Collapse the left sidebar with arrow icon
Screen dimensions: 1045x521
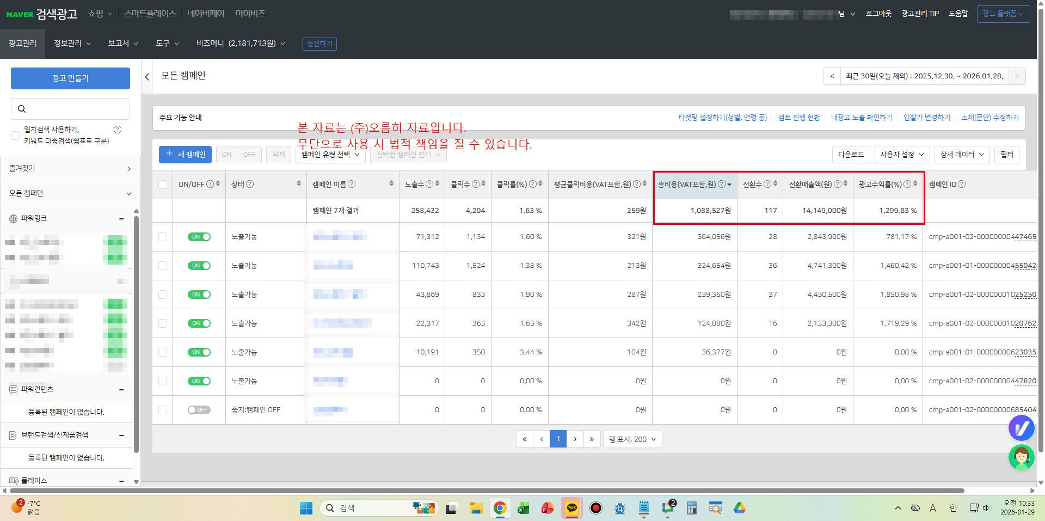[147, 77]
